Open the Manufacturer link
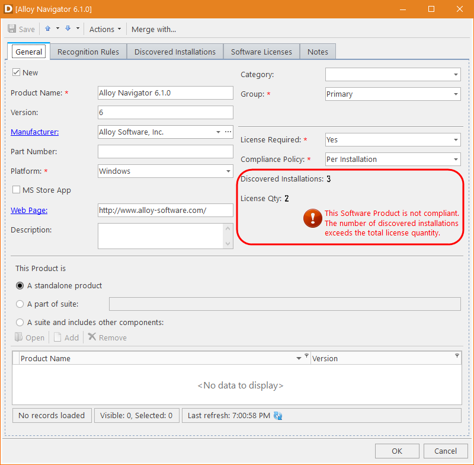474x465 pixels. (35, 132)
